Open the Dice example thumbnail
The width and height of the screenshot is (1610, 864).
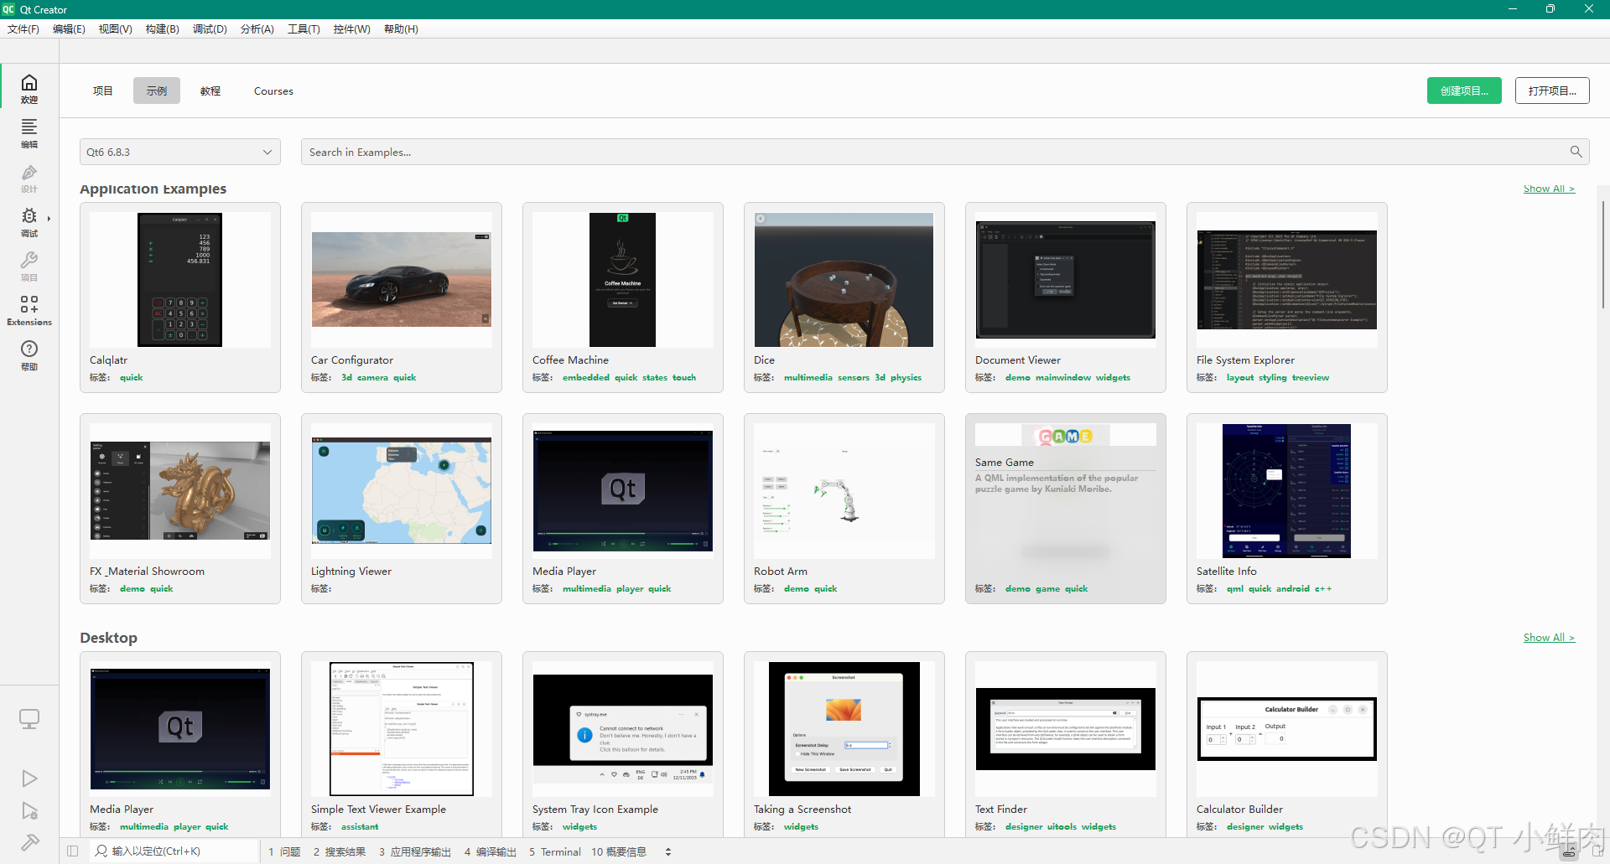tap(844, 280)
